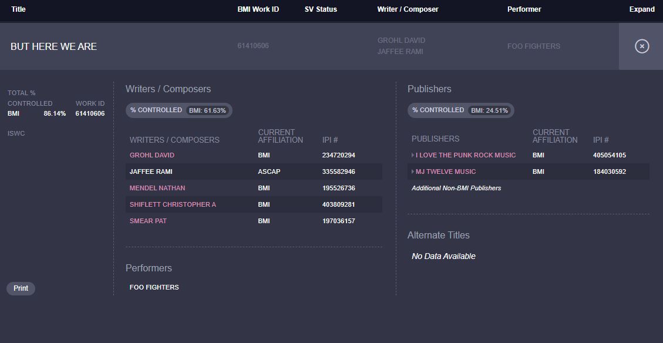Select work ID 61410606 in the sidebar
This screenshot has height=343, width=663.
[90, 113]
